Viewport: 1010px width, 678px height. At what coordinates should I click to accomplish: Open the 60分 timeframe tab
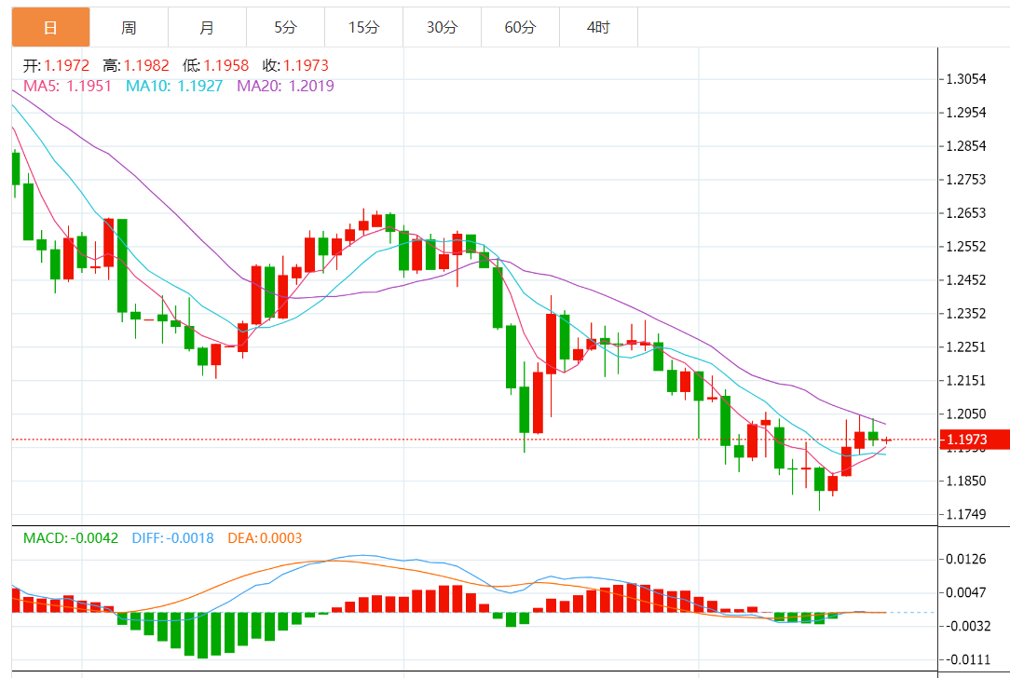(x=521, y=28)
